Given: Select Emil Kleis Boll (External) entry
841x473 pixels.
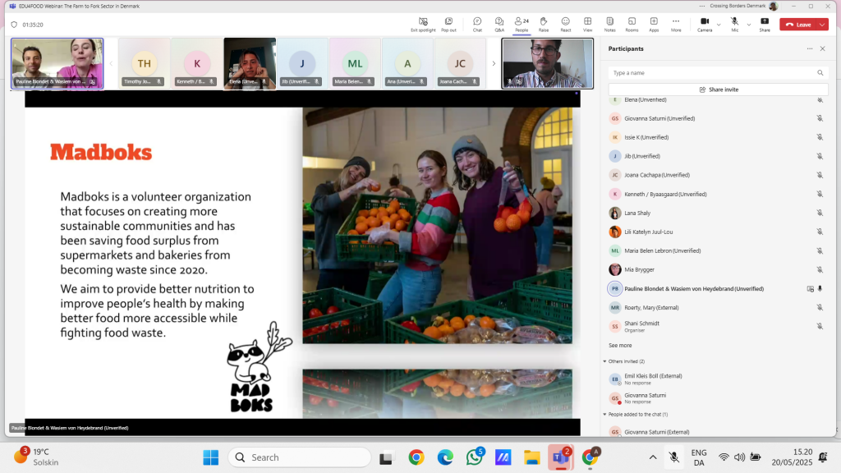Looking at the screenshot, I should point(718,379).
